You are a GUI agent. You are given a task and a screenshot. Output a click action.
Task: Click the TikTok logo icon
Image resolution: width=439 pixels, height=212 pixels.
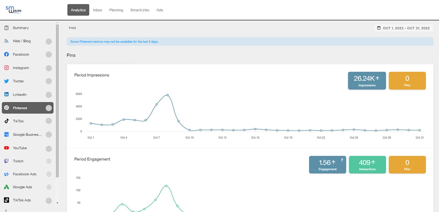pos(6,121)
